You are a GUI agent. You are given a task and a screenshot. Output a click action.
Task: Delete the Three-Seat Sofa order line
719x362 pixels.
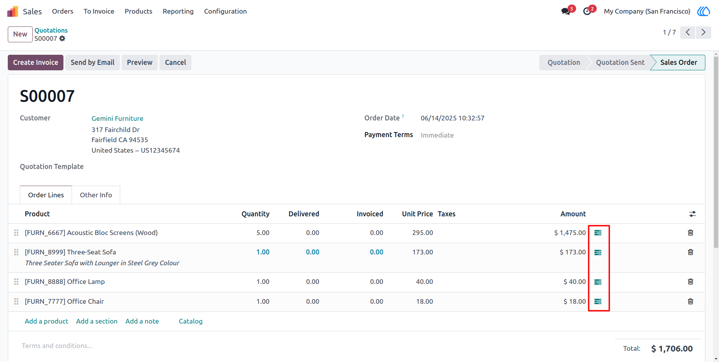click(x=691, y=252)
